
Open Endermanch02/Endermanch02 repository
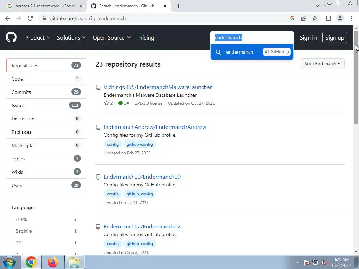click(x=142, y=227)
